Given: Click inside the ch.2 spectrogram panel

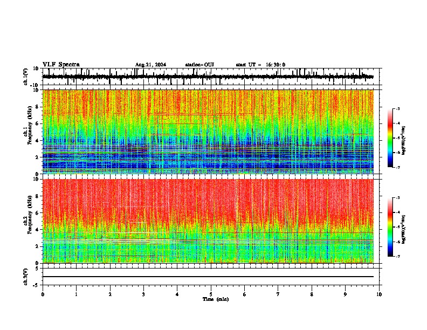Looking at the screenshot, I should coord(208,221).
